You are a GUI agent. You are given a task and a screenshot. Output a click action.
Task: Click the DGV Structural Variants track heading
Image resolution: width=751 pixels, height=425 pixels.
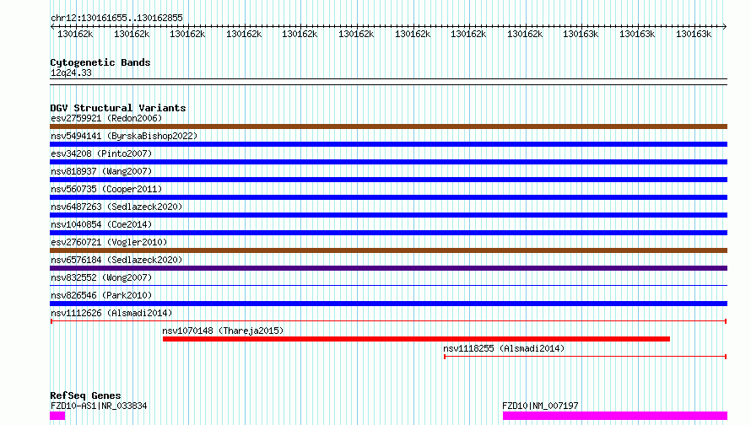(118, 108)
